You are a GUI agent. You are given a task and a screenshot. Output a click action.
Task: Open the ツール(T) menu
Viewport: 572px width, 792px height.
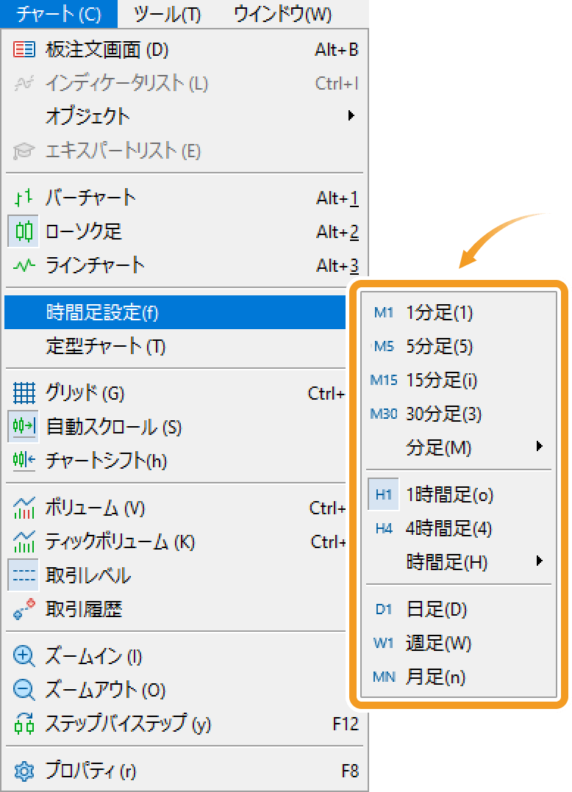[x=167, y=14]
